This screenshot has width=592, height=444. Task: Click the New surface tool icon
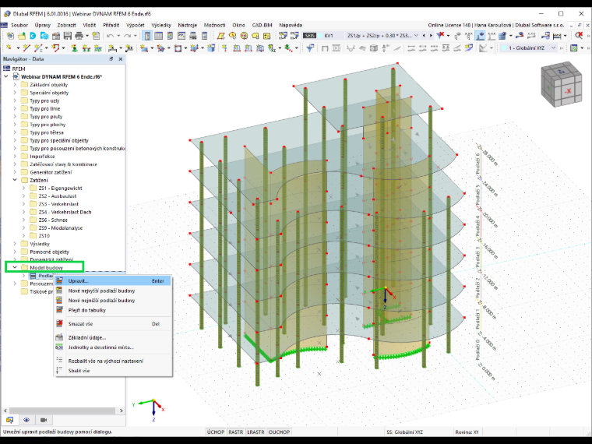click(144, 48)
